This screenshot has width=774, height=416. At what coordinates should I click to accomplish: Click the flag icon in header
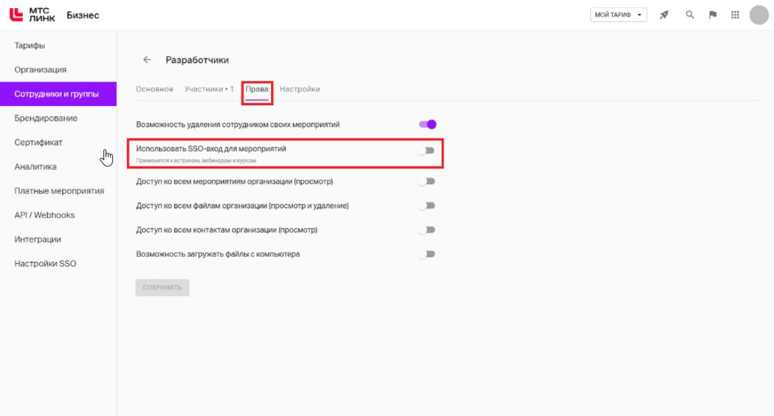[713, 15]
